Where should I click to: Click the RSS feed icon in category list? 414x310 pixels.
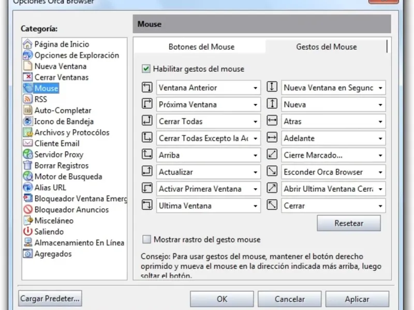coord(28,99)
